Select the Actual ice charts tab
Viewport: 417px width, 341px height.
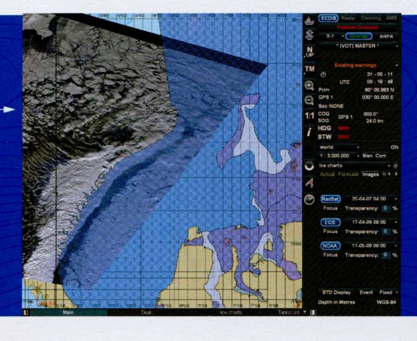point(327,174)
